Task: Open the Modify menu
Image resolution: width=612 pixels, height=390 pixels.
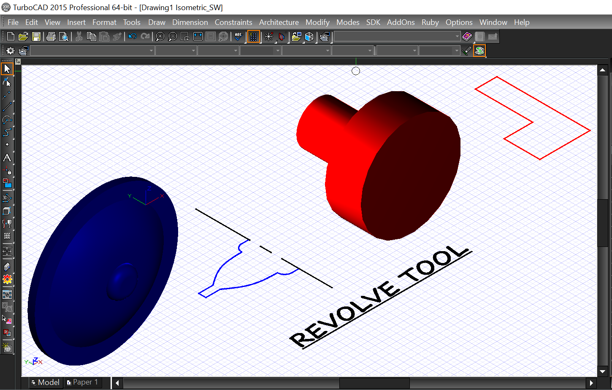Action: pos(317,22)
